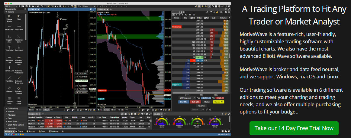Switch to the Account tab
351x138 pixels.
pyautogui.click(x=31, y=131)
